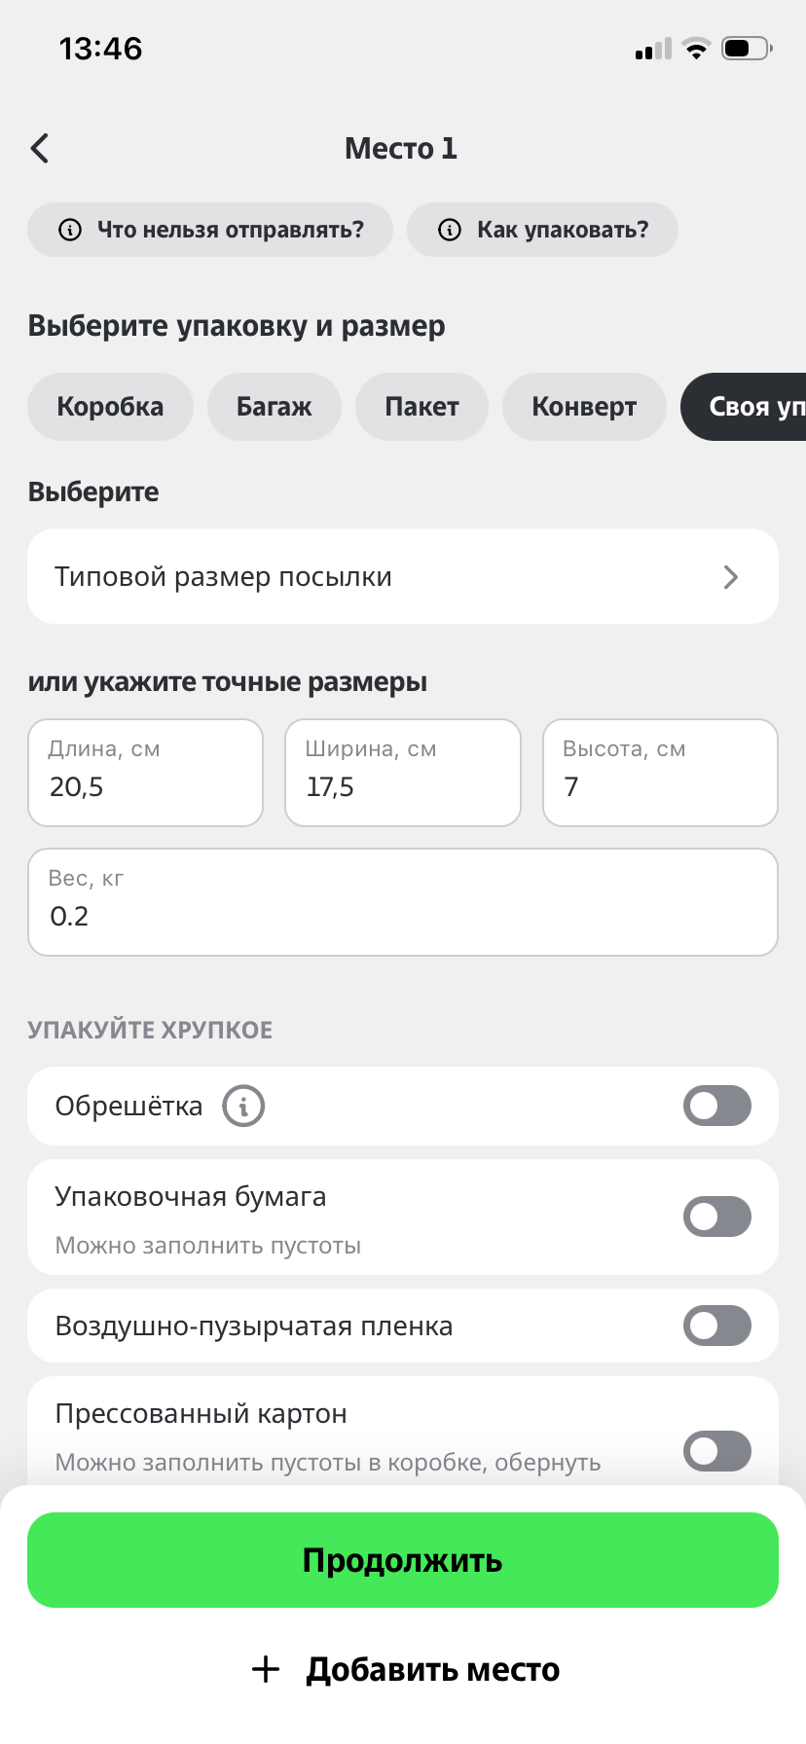The image size is (806, 1744).
Task: Choose the Конверт packaging option
Action: click(584, 407)
